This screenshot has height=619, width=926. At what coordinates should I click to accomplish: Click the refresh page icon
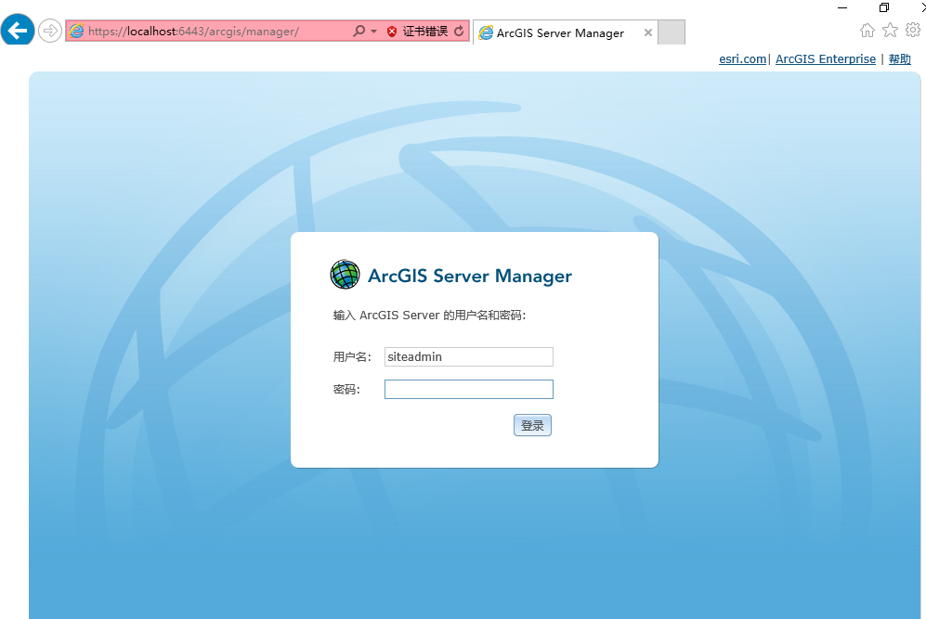click(460, 32)
